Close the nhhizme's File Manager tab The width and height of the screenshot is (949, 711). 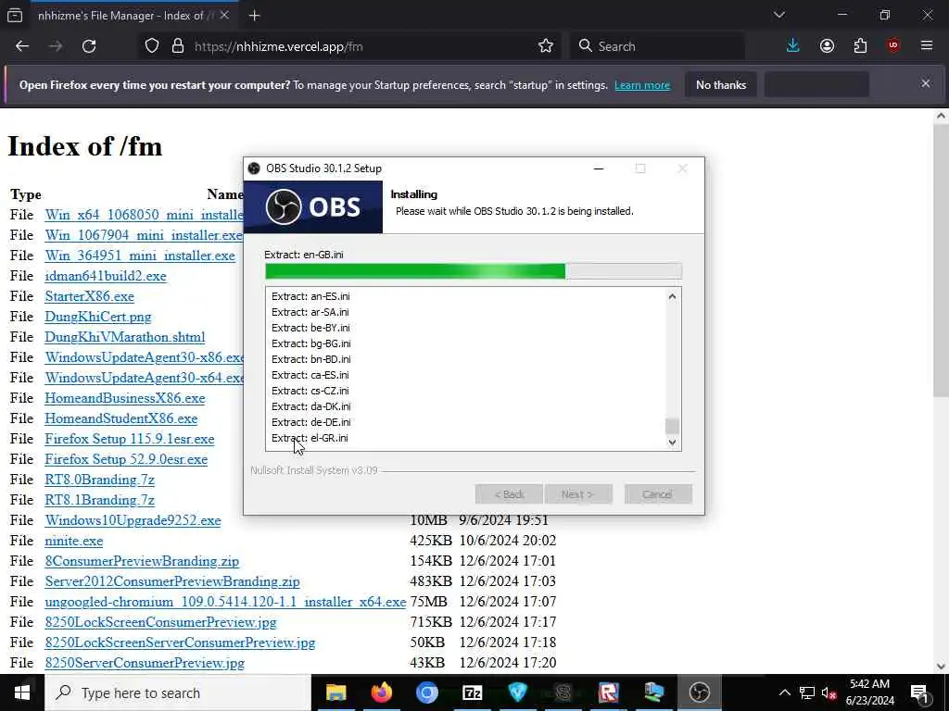(x=224, y=15)
